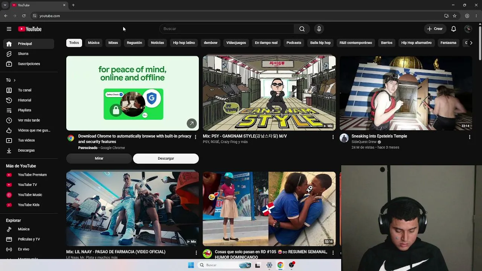The height and width of the screenshot is (271, 482).
Task: Select the Noticias chip
Action: pos(157,43)
